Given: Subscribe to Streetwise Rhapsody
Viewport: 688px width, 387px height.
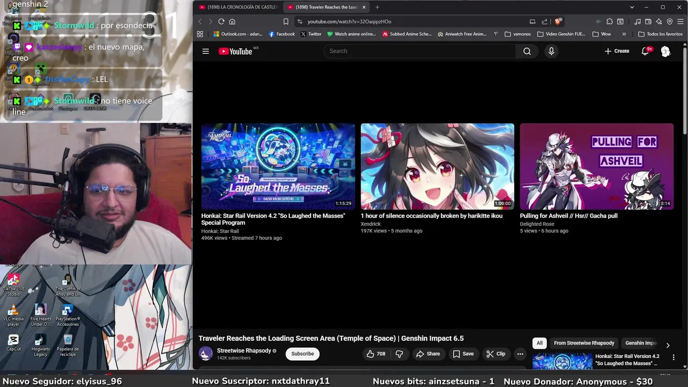Looking at the screenshot, I should click(x=303, y=354).
